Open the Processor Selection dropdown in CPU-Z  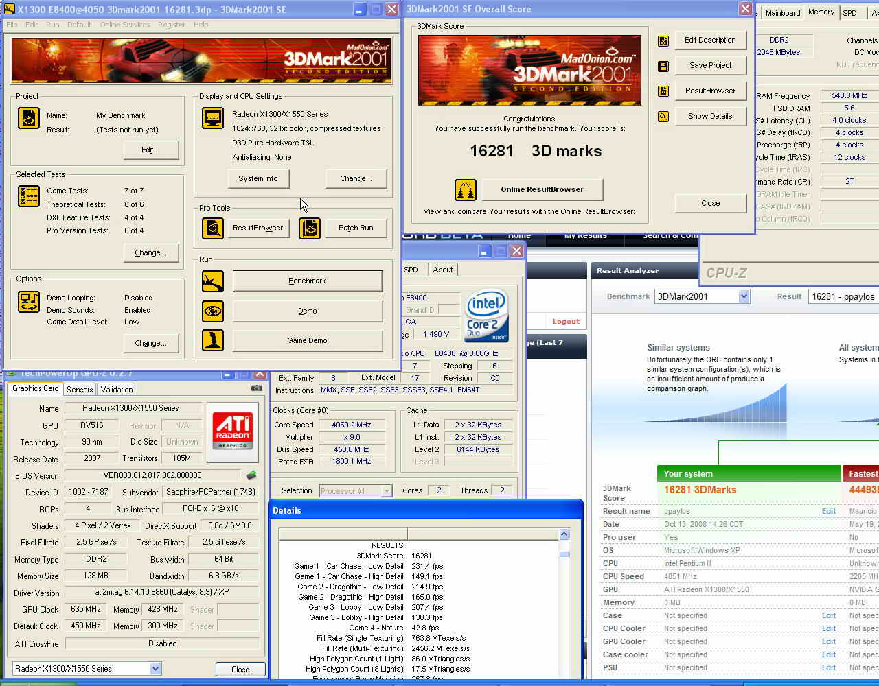pyautogui.click(x=387, y=490)
